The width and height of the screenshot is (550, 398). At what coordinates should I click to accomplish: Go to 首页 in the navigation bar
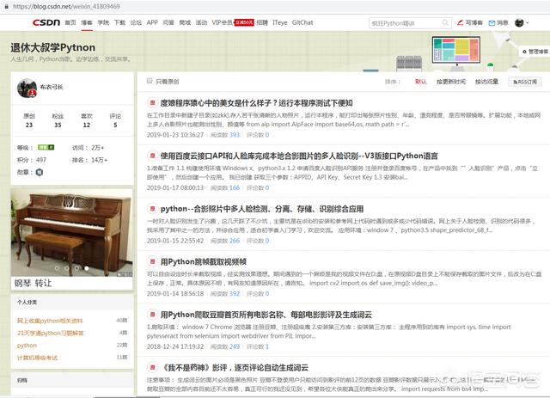click(70, 22)
